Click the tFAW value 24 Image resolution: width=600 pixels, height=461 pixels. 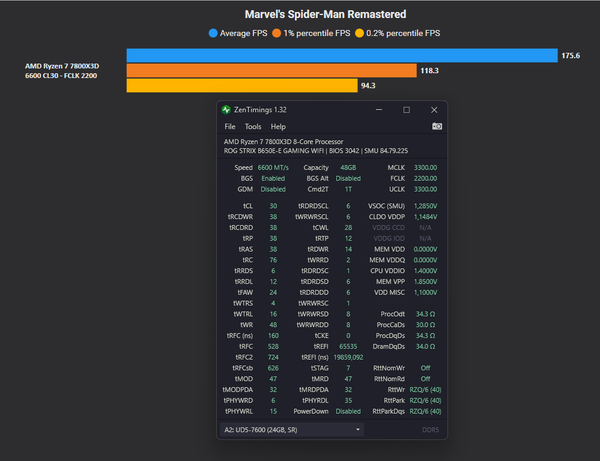(x=273, y=292)
